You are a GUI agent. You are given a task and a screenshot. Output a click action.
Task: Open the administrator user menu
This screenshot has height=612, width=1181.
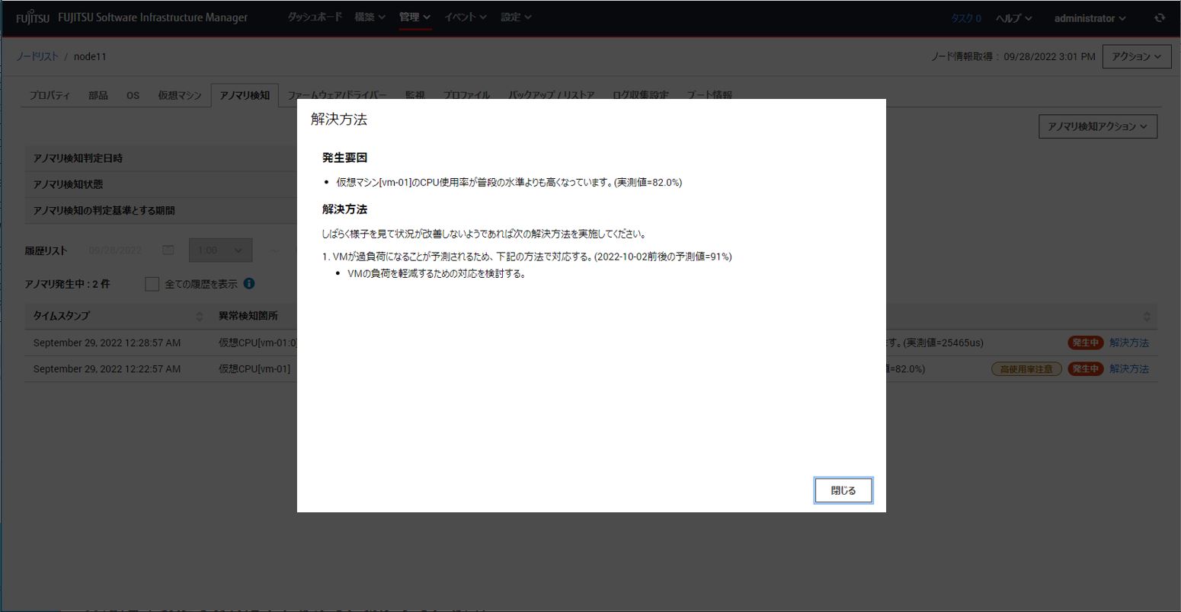click(1090, 18)
